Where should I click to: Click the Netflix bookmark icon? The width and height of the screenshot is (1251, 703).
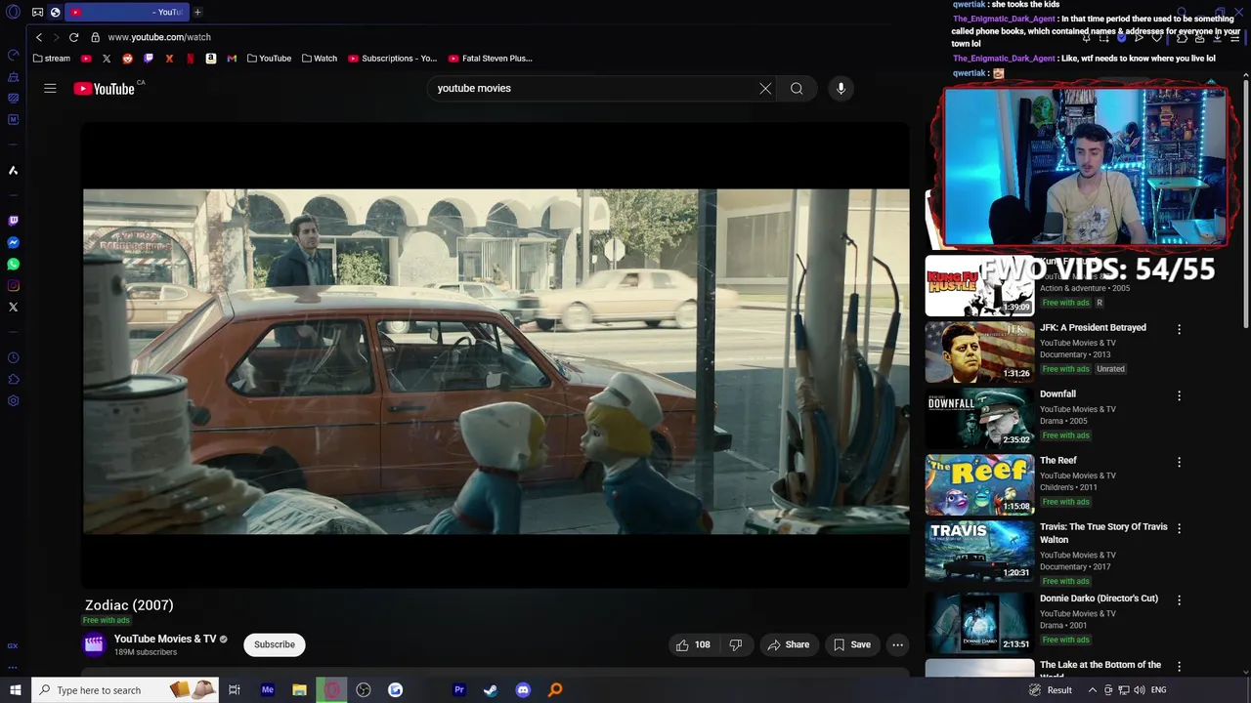[190, 59]
